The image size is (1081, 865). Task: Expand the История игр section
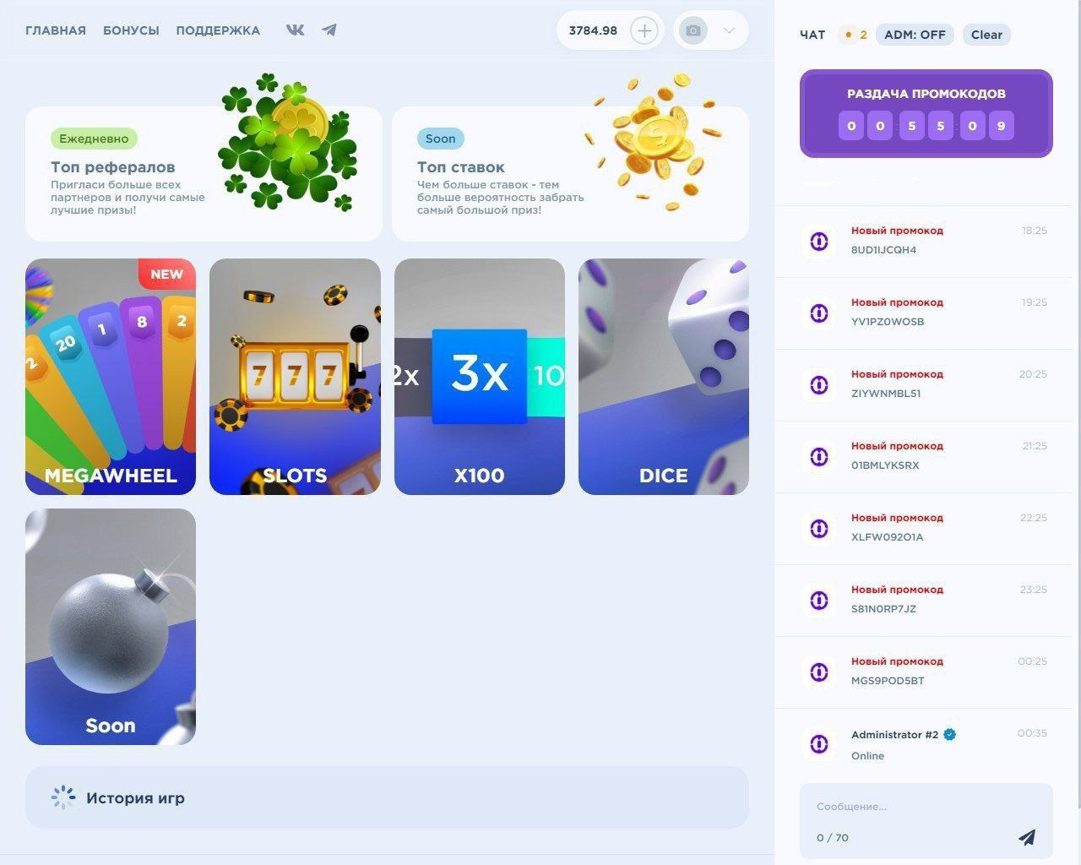click(x=387, y=797)
